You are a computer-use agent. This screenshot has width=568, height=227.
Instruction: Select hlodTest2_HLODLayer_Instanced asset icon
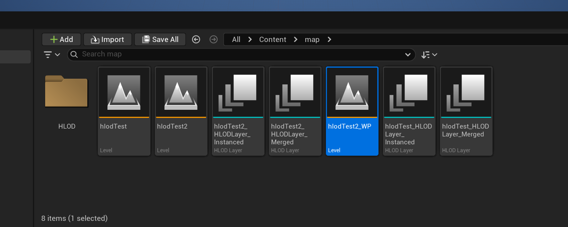tap(238, 92)
